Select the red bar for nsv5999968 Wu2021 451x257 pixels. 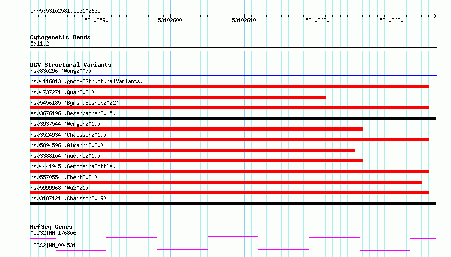click(229, 193)
